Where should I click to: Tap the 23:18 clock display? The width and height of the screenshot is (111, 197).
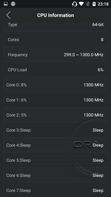[103, 4]
